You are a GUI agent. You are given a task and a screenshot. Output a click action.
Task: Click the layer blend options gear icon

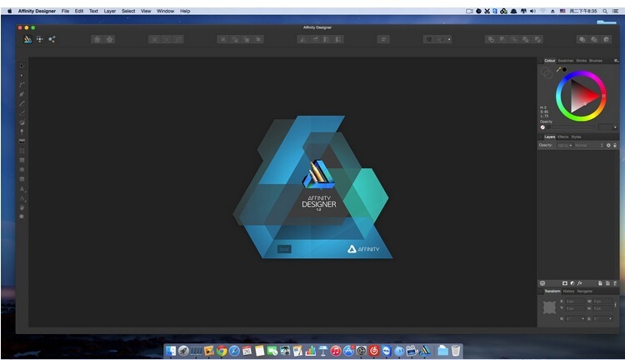(608, 146)
